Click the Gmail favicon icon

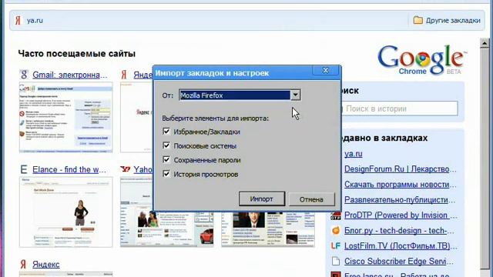[24, 75]
